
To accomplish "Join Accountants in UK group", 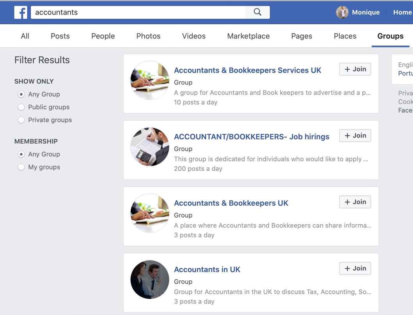I will point(355,268).
